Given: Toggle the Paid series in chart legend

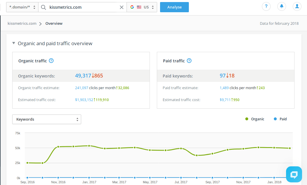Looking at the screenshot, I should [x=280, y=119].
